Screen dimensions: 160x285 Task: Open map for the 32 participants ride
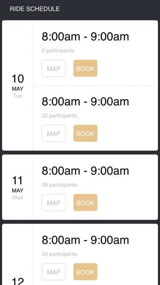pyautogui.click(x=53, y=133)
